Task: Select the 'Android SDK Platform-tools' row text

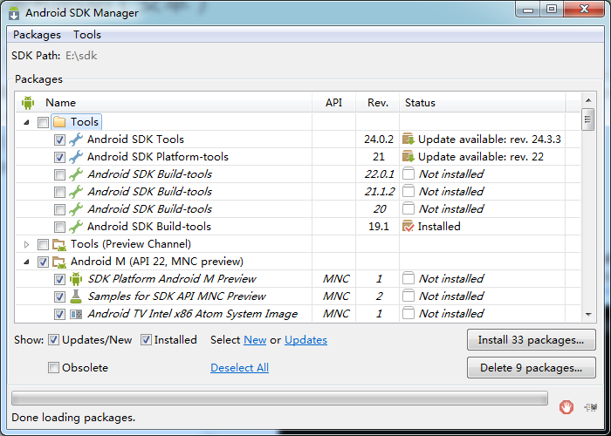Action: point(158,157)
